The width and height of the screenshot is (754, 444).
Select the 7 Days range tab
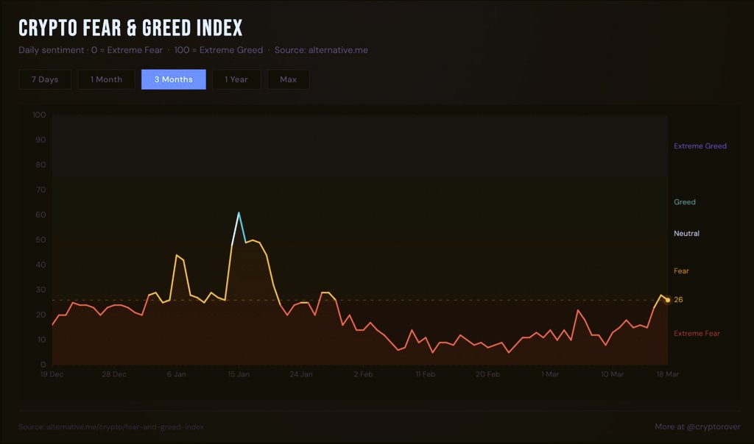(45, 79)
